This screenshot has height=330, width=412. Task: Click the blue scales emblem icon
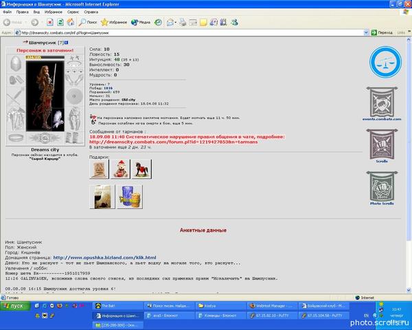click(385, 62)
